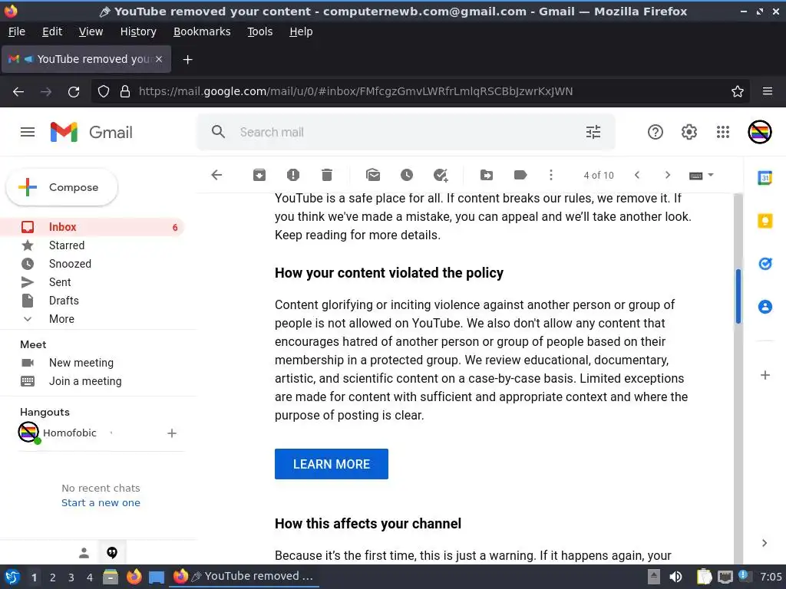
Task: Archive this email
Action: (x=259, y=175)
